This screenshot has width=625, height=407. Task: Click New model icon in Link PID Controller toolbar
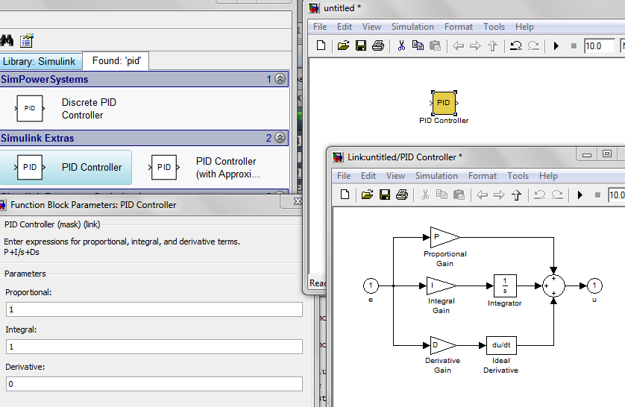[345, 195]
